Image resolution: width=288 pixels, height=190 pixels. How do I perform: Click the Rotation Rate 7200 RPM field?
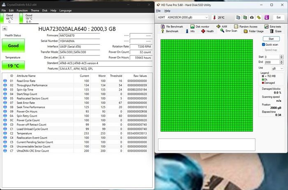pos(141,47)
